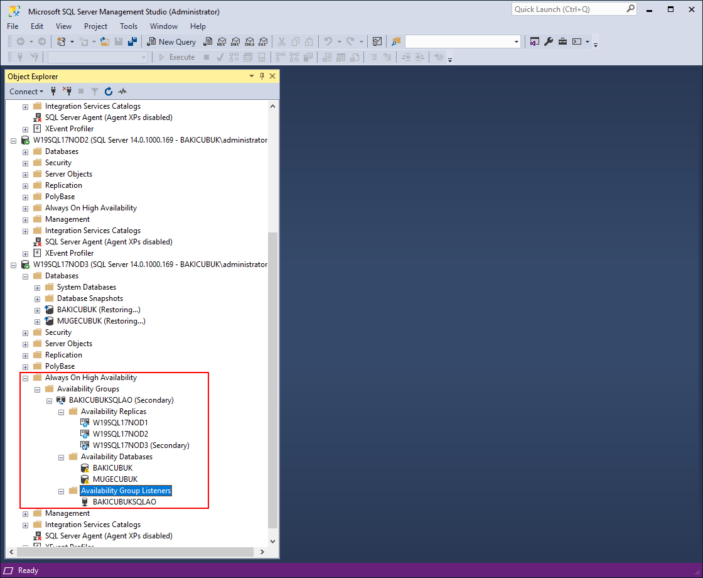Click Object Explorer vertical scrollbar up arrow
Viewport: 703px width, 578px height.
(273, 106)
